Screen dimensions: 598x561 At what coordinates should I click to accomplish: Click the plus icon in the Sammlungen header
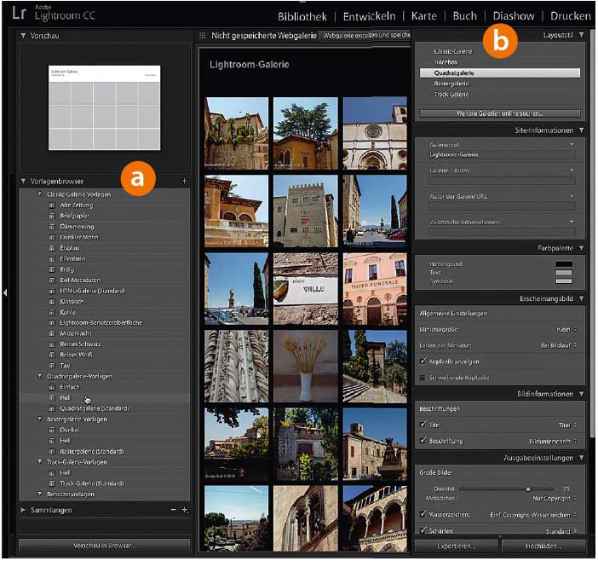pos(184,510)
